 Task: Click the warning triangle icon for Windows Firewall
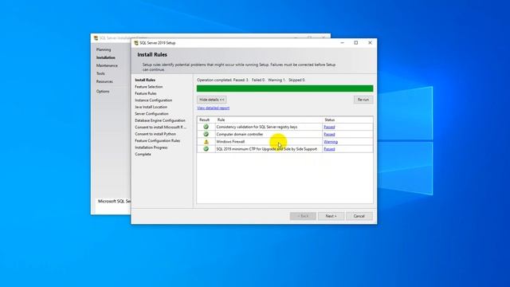(x=206, y=142)
